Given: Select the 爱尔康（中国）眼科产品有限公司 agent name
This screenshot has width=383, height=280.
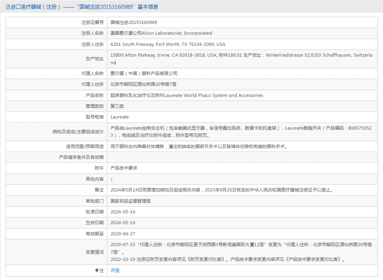Looking at the screenshot, I should (144, 73).
